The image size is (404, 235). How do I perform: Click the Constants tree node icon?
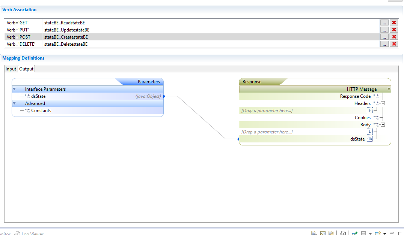27,111
